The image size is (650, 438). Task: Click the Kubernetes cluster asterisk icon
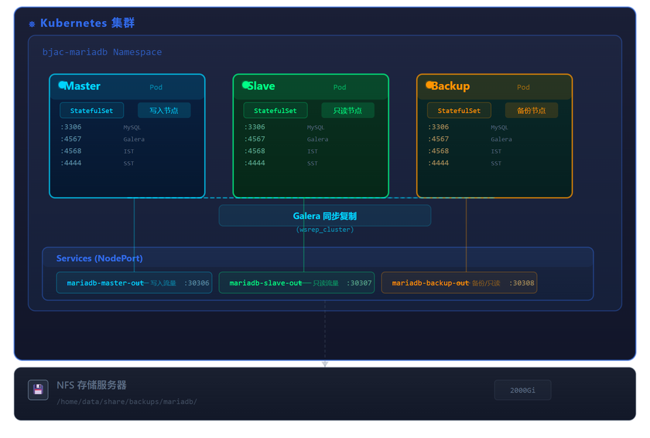pyautogui.click(x=31, y=23)
